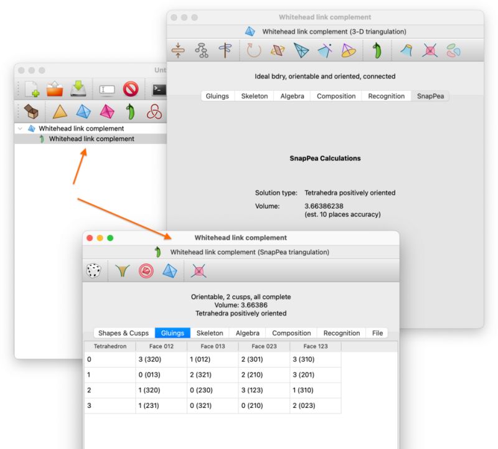Click the rename packet text-field icon

click(x=107, y=89)
